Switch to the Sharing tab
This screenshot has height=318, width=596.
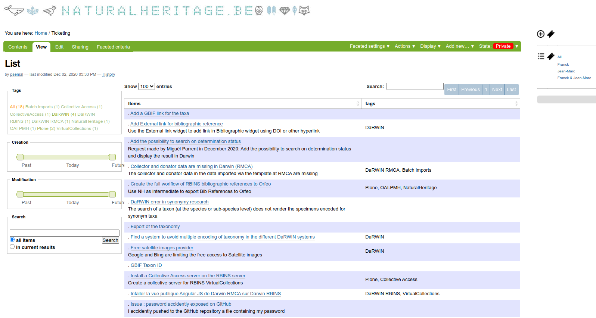(x=80, y=47)
